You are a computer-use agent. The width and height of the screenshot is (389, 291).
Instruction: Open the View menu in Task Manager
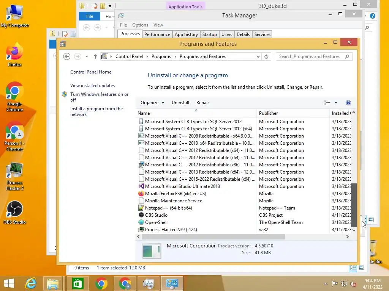pyautogui.click(x=158, y=25)
